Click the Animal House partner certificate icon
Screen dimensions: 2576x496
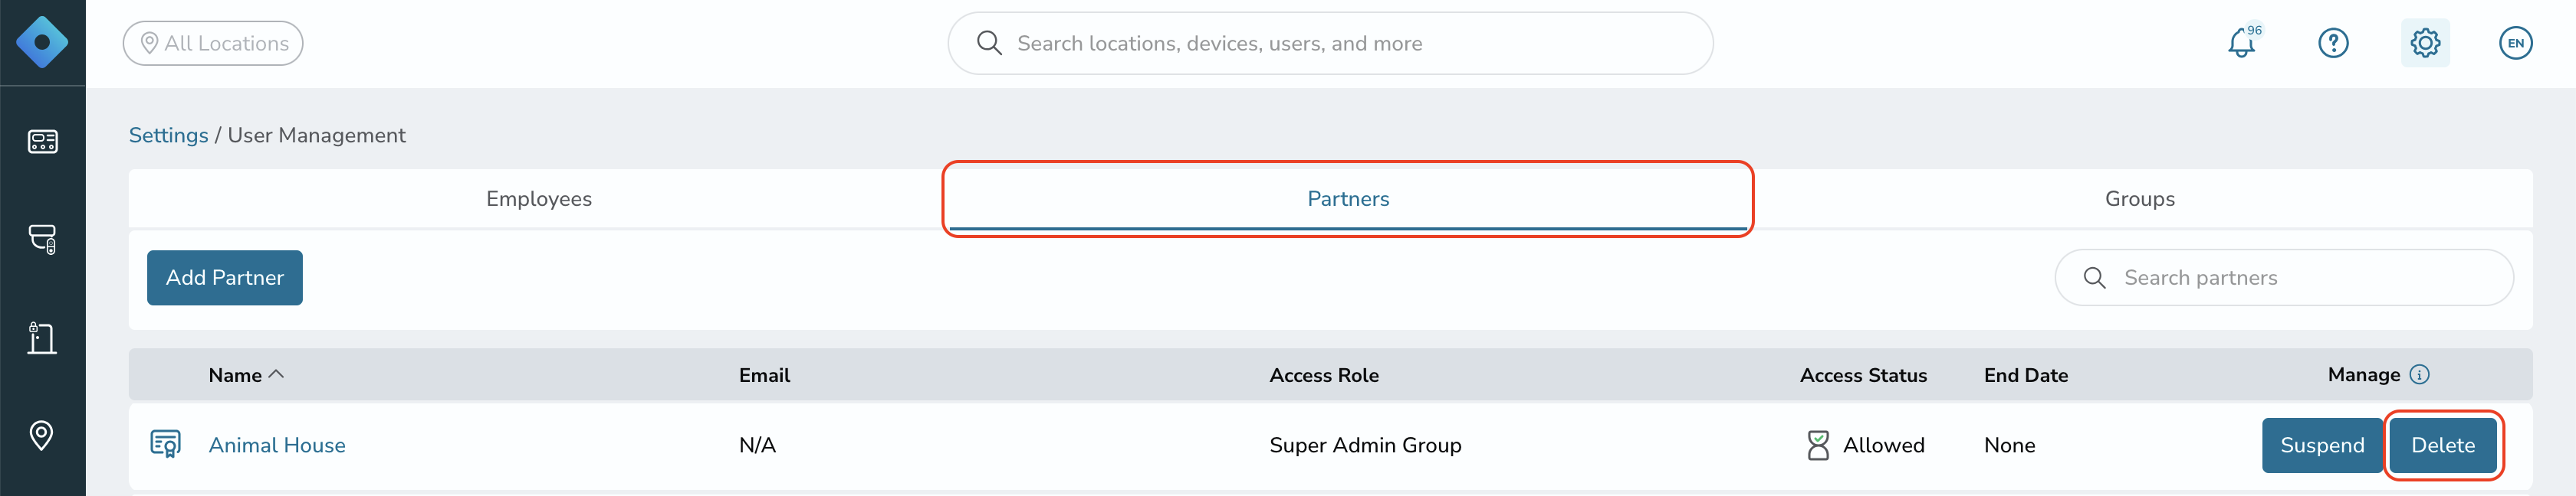pos(165,444)
